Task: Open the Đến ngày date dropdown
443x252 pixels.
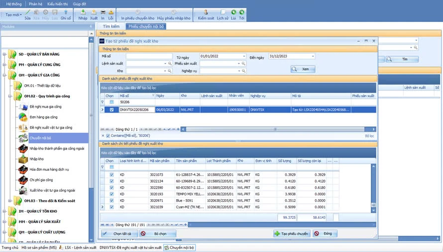Action: click(x=313, y=56)
